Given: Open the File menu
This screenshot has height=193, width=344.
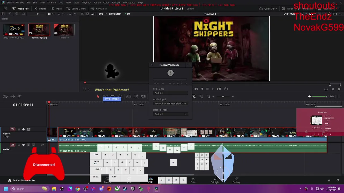Looking at the screenshot, I should tap(28, 2).
